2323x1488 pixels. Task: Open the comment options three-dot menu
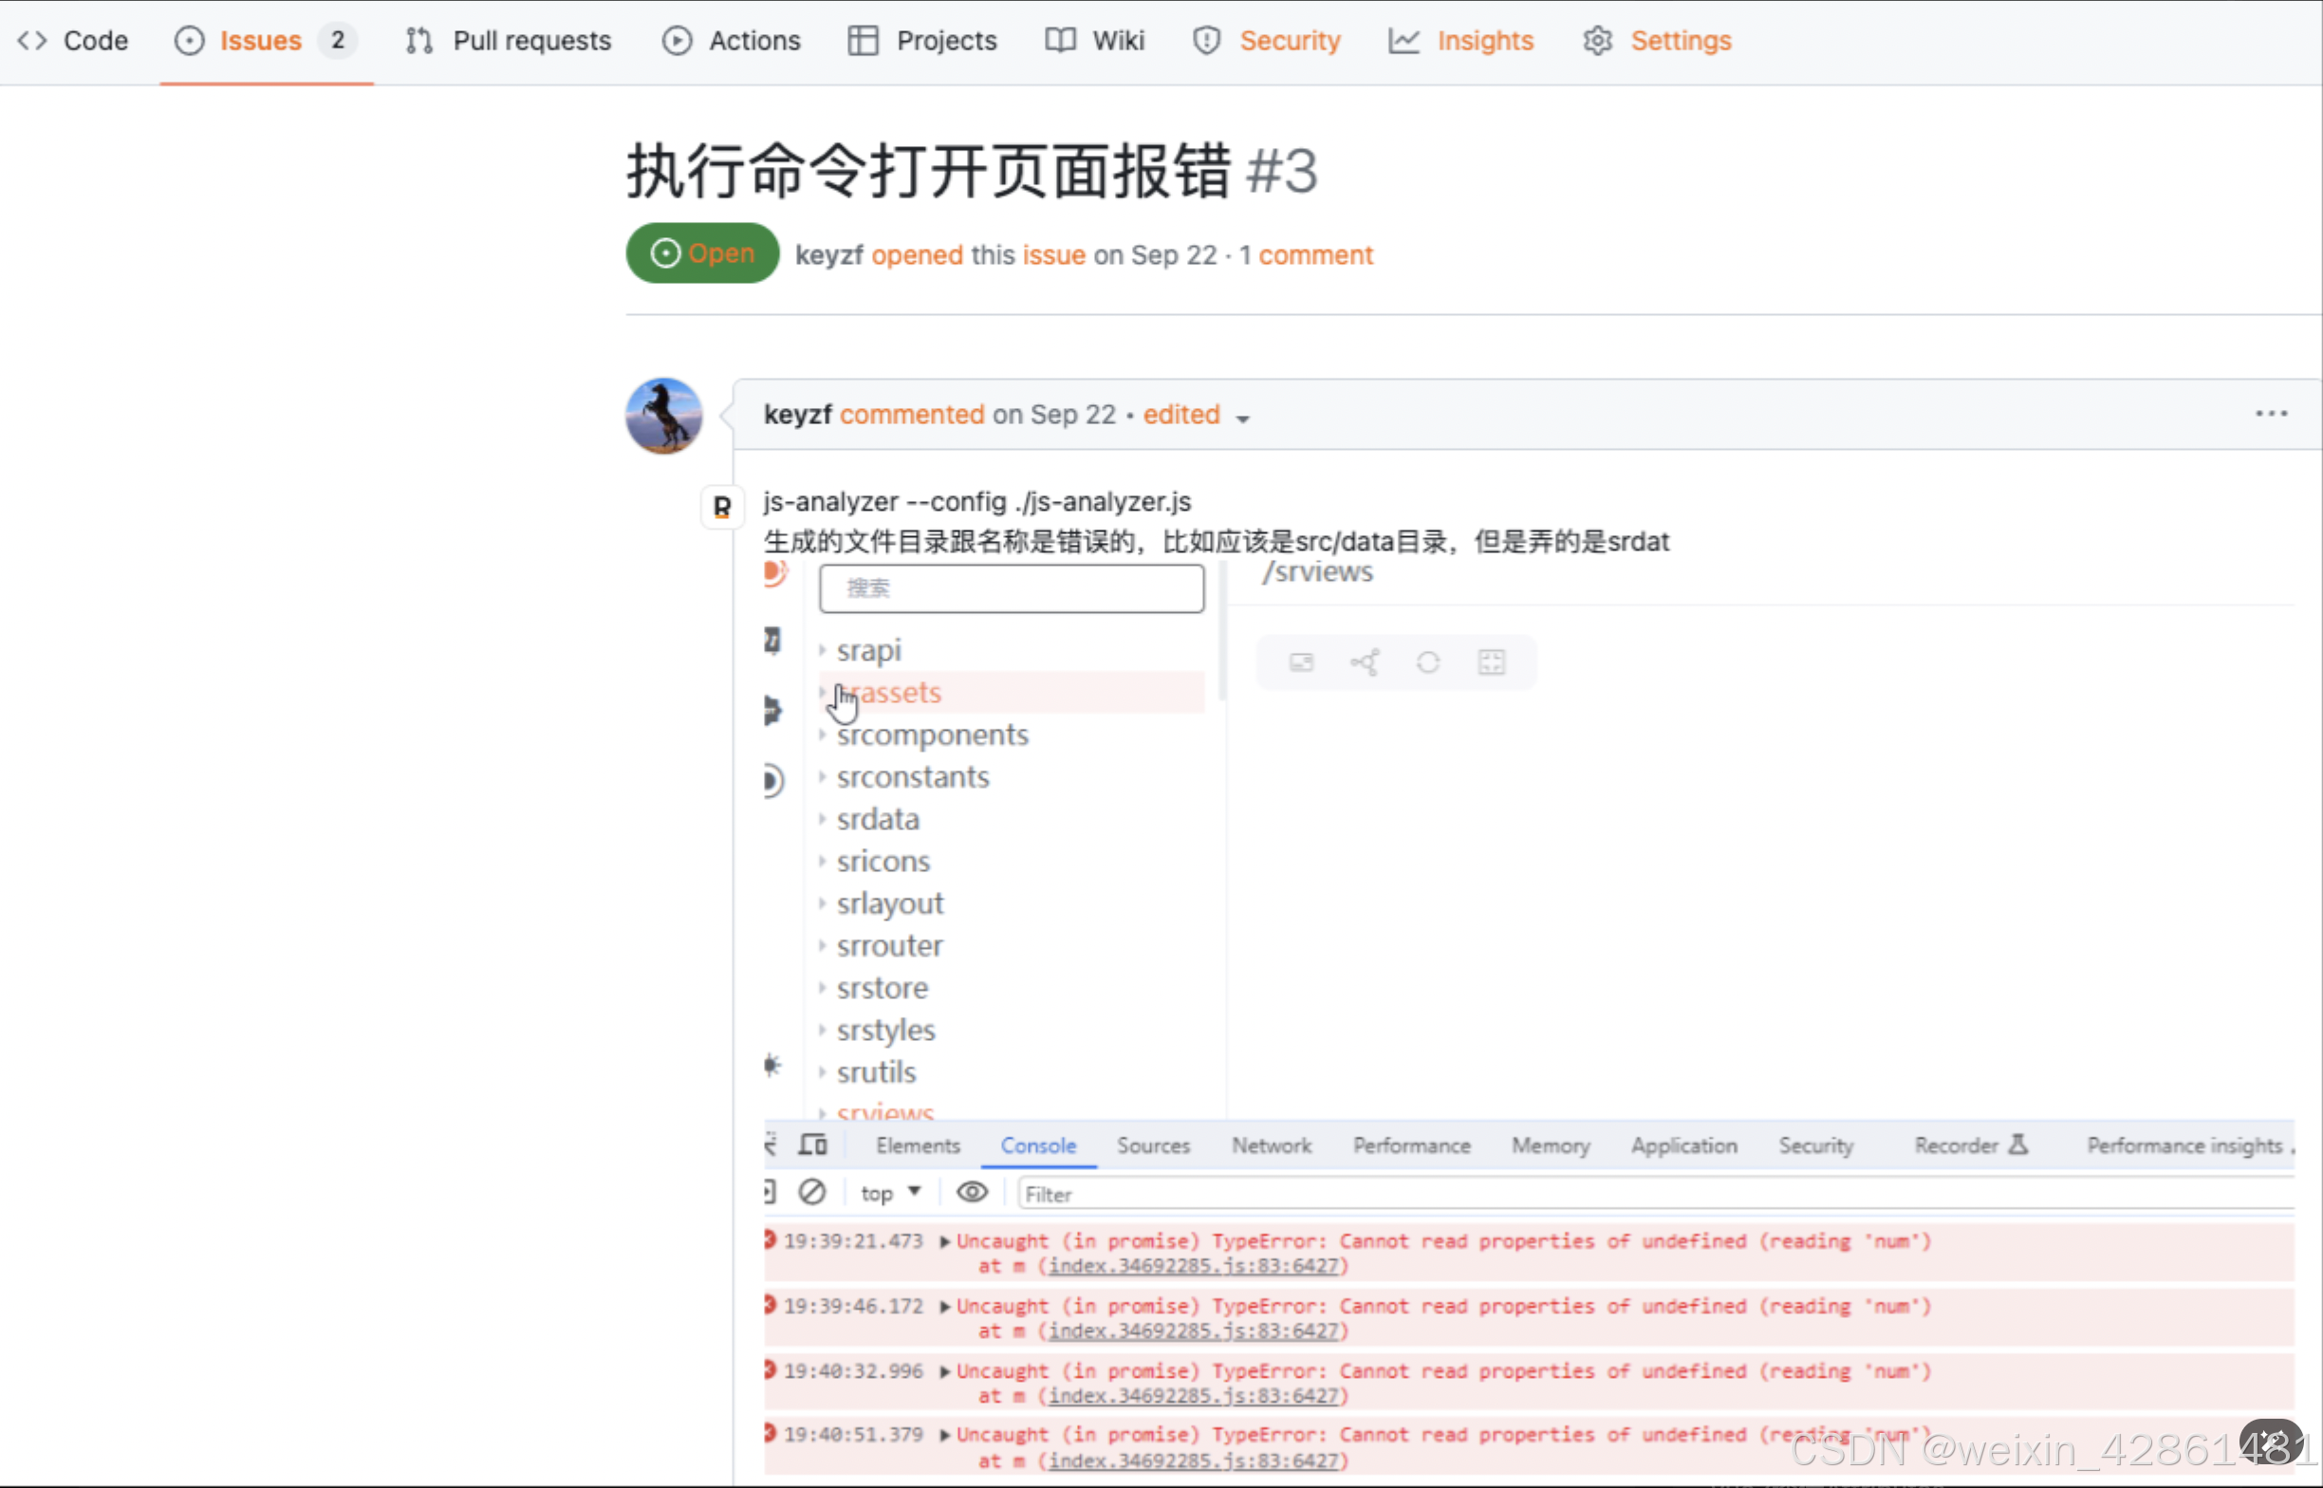[x=2271, y=414]
